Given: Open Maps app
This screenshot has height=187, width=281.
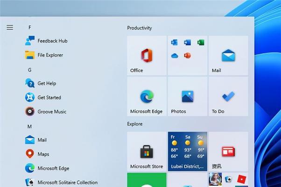Looking at the screenshot, I should pos(37,154).
